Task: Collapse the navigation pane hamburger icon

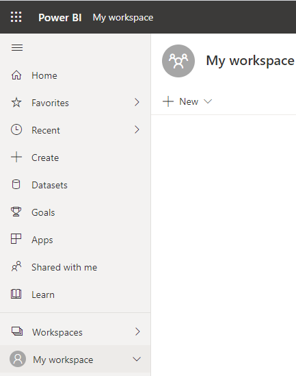Action: tap(17, 48)
